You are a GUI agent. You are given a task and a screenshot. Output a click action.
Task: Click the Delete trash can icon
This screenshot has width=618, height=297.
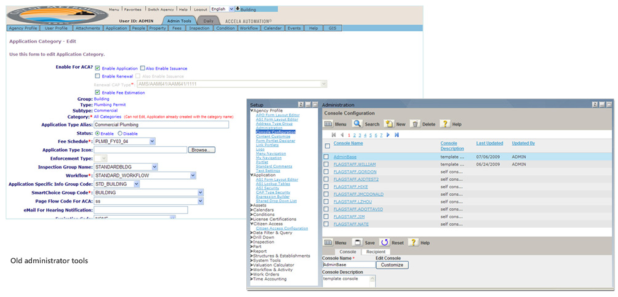415,124
